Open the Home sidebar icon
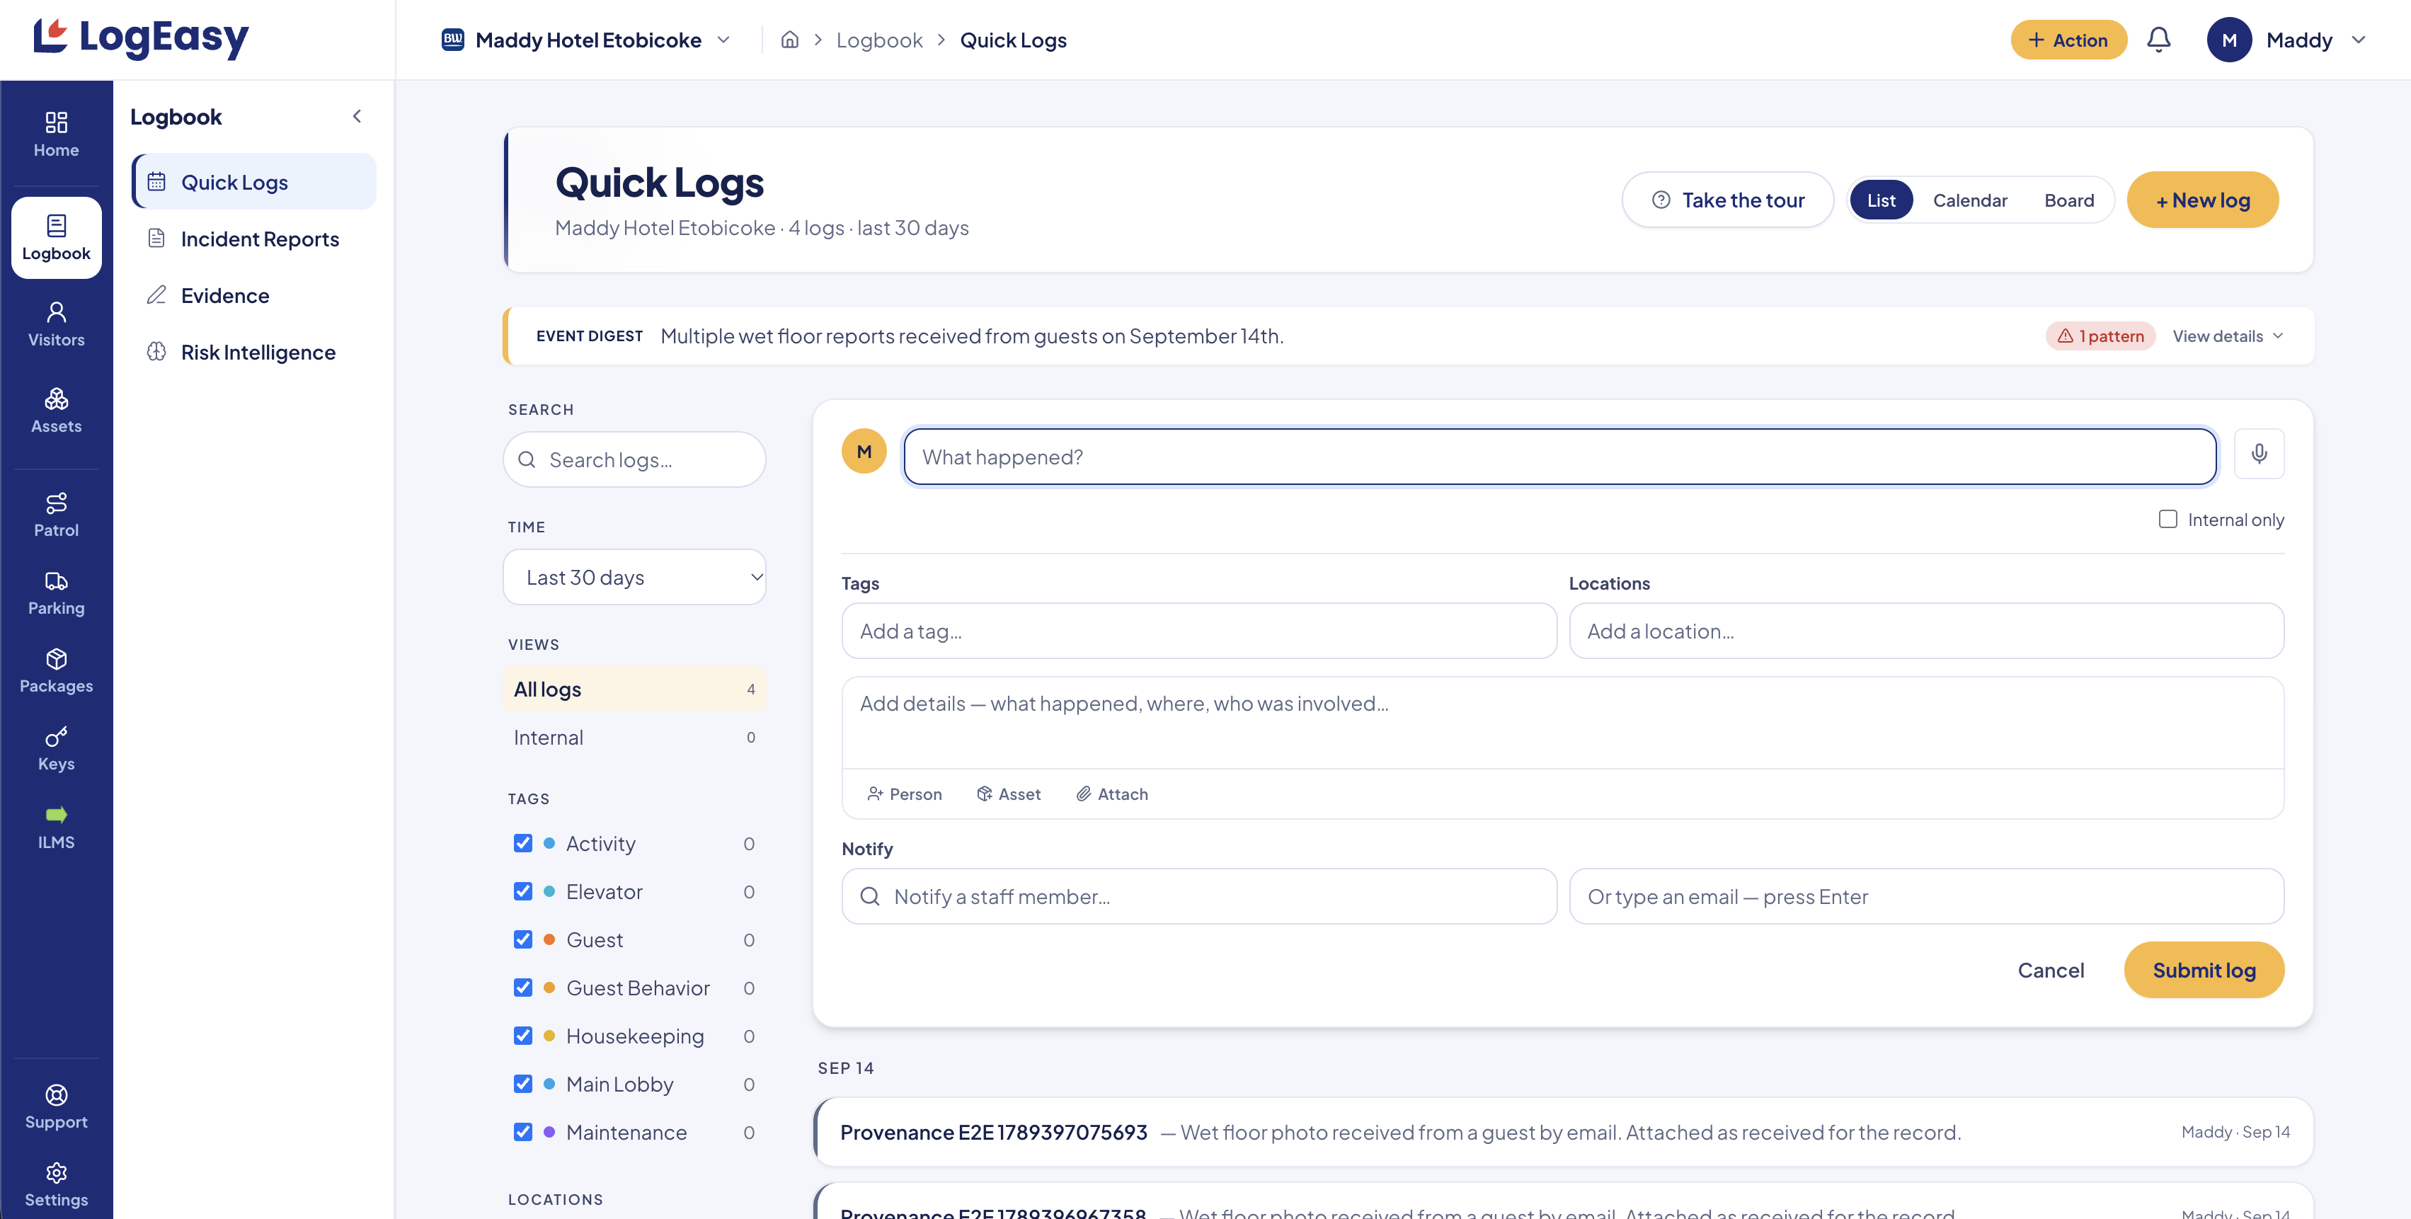2411x1219 pixels. pyautogui.click(x=56, y=134)
